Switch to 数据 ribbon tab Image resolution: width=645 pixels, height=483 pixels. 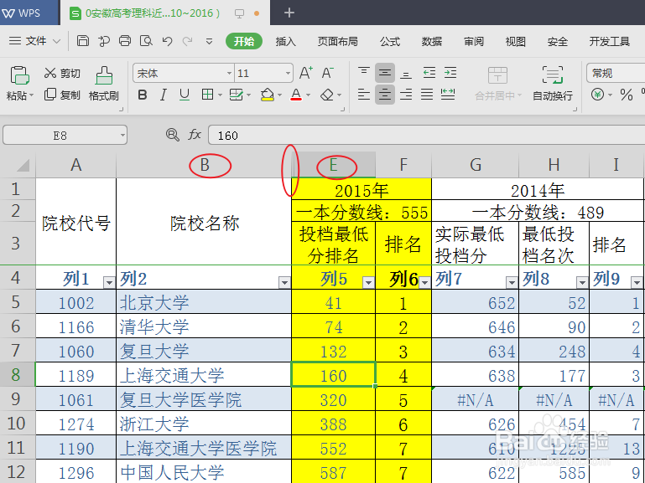tap(431, 41)
